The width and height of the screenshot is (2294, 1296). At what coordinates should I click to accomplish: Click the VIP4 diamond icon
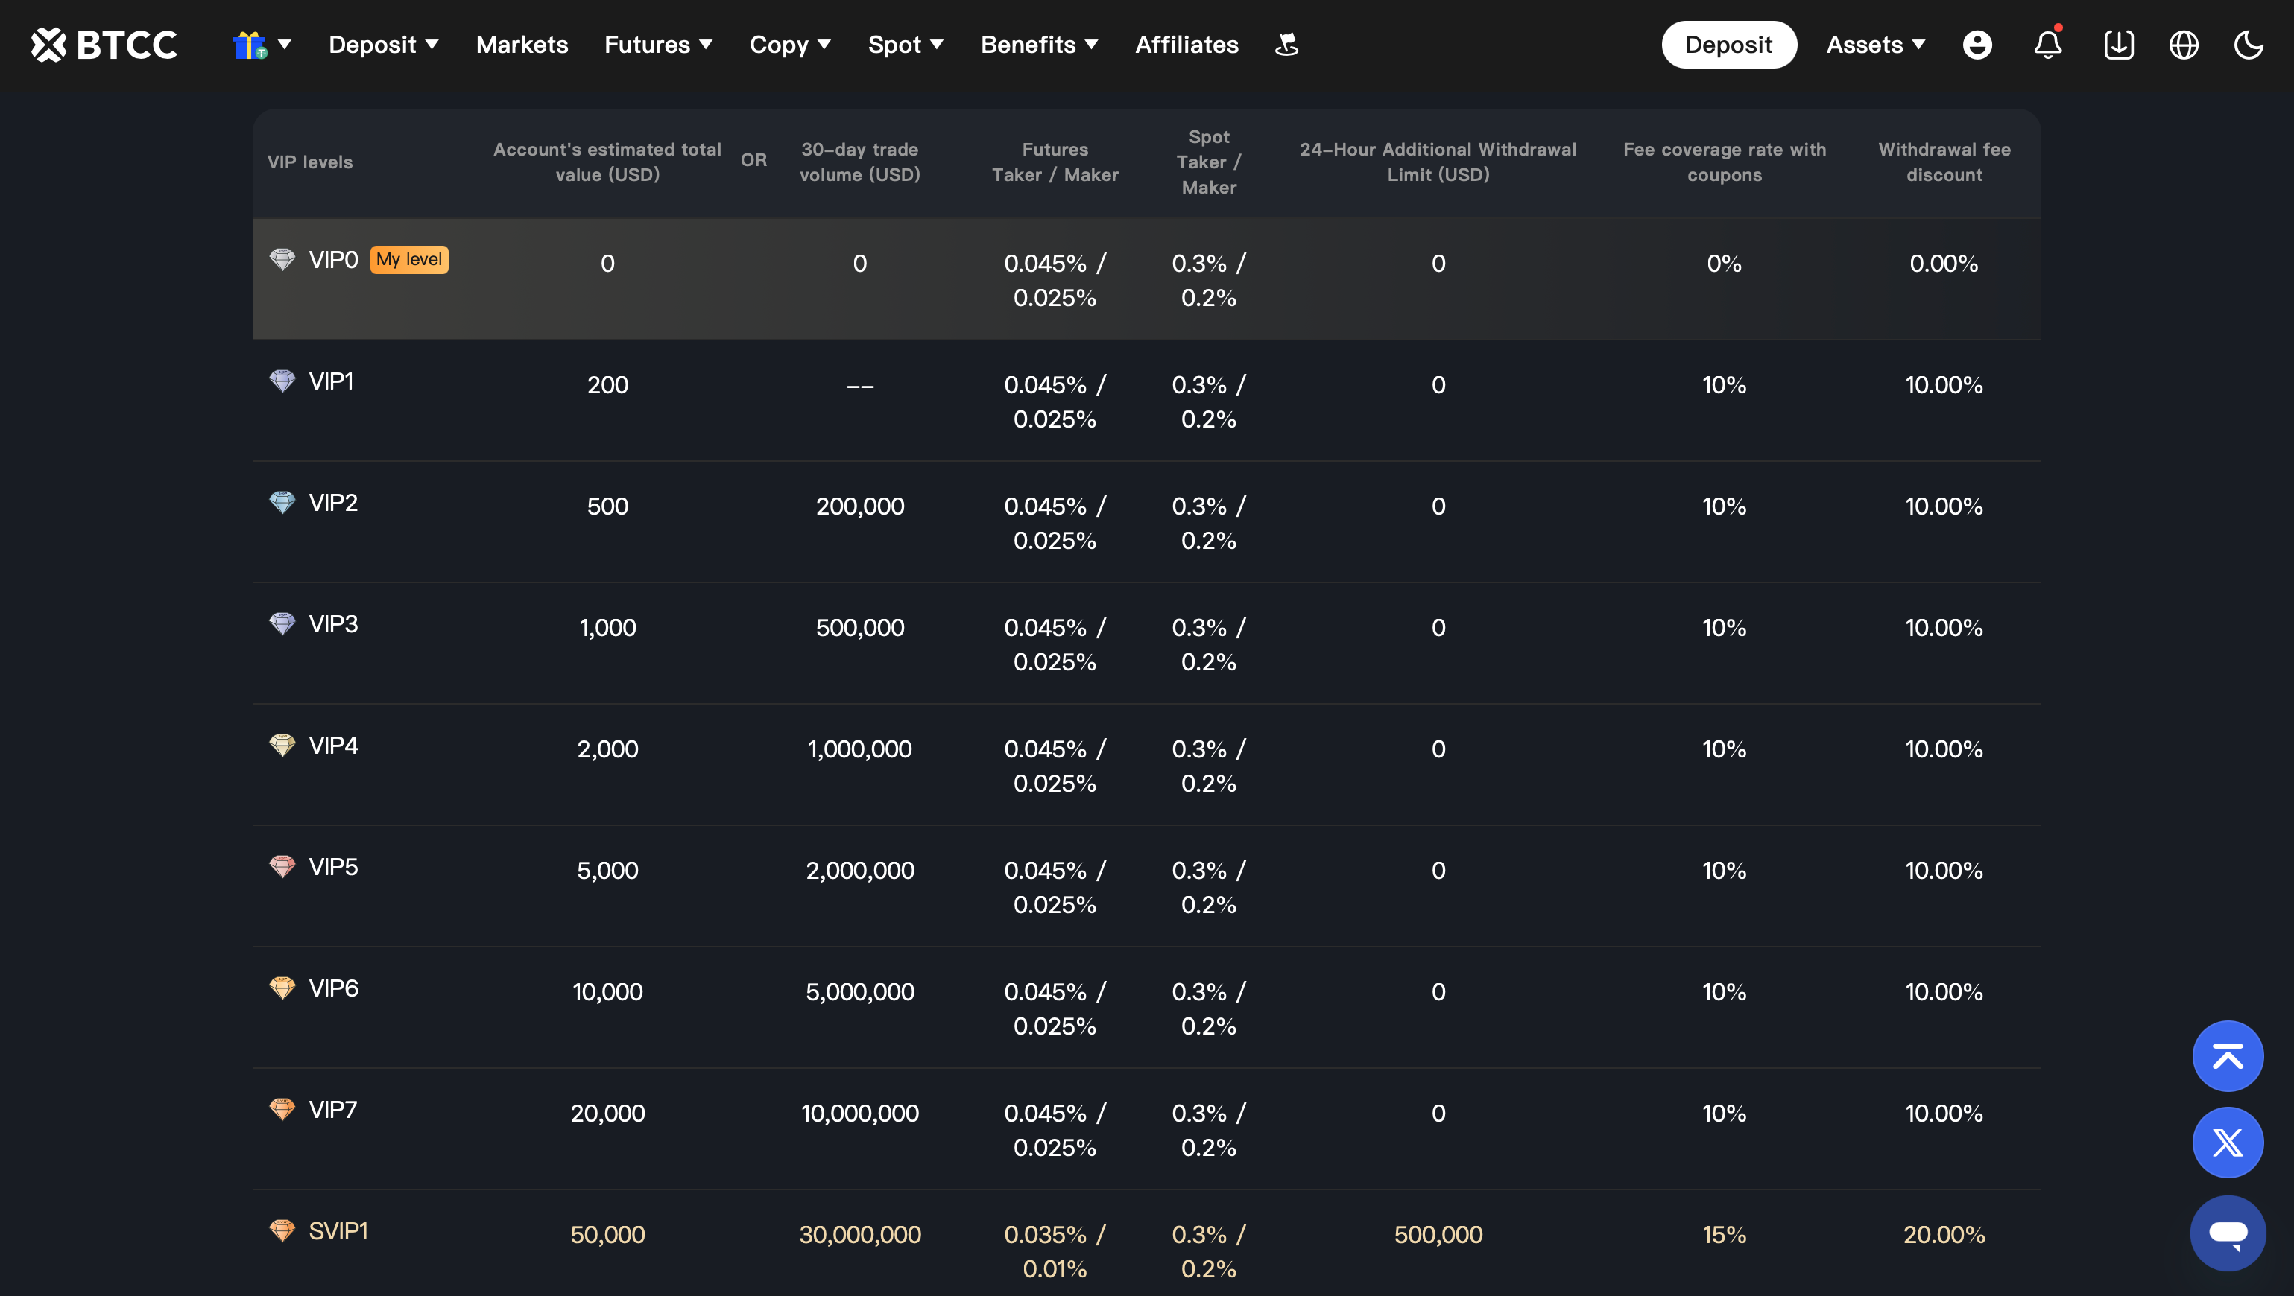[282, 745]
